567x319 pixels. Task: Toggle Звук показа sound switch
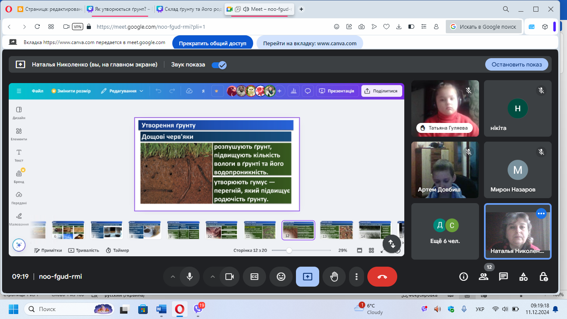click(219, 65)
